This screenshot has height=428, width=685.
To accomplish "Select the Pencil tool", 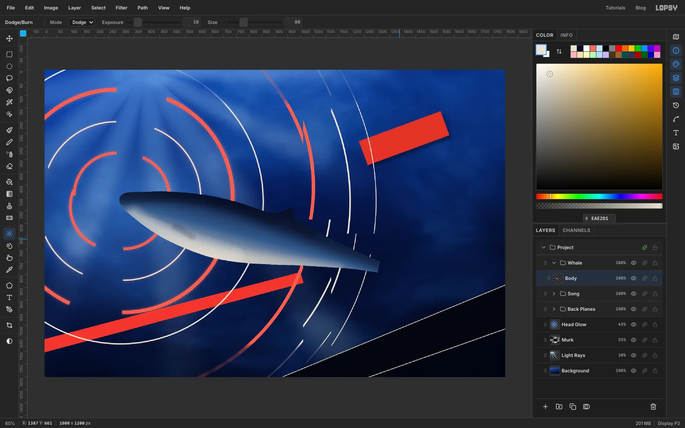I will tap(9, 142).
